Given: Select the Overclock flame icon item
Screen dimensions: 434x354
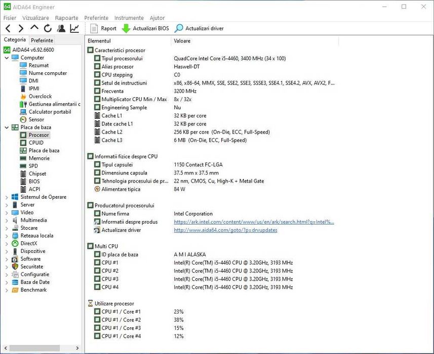Looking at the screenshot, I should pos(23,96).
